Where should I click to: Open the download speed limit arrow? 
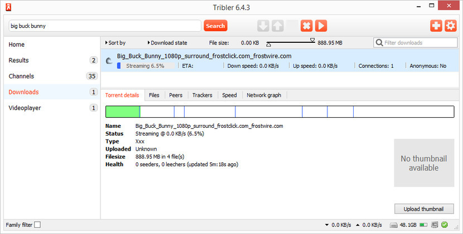click(x=326, y=225)
